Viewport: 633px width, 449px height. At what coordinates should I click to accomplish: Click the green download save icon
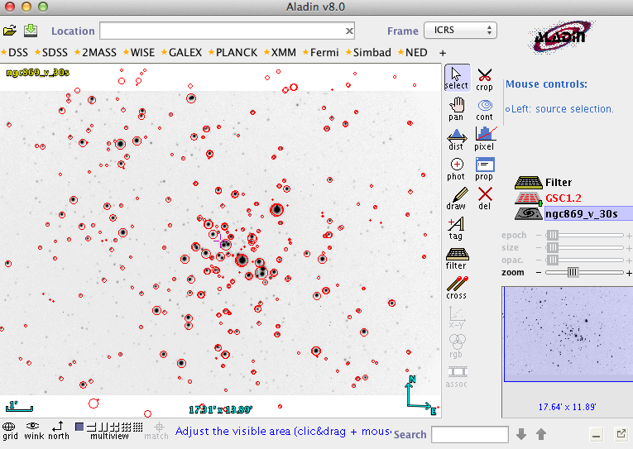click(x=31, y=31)
